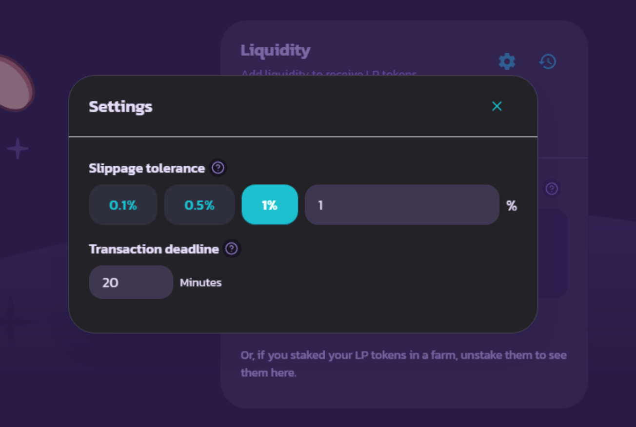Click the percent sign beside slippage input
This screenshot has width=636, height=427.
click(512, 206)
